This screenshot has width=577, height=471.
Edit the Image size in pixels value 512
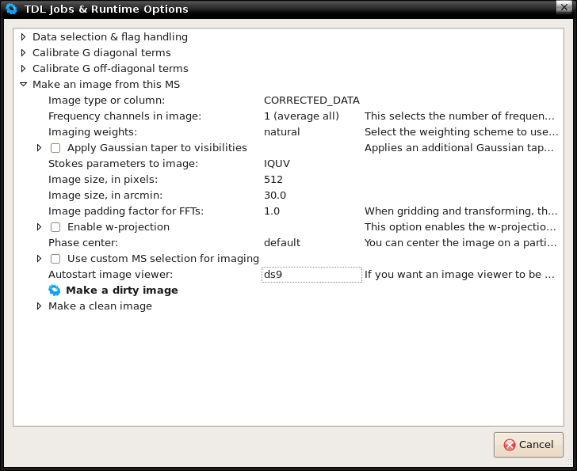273,179
